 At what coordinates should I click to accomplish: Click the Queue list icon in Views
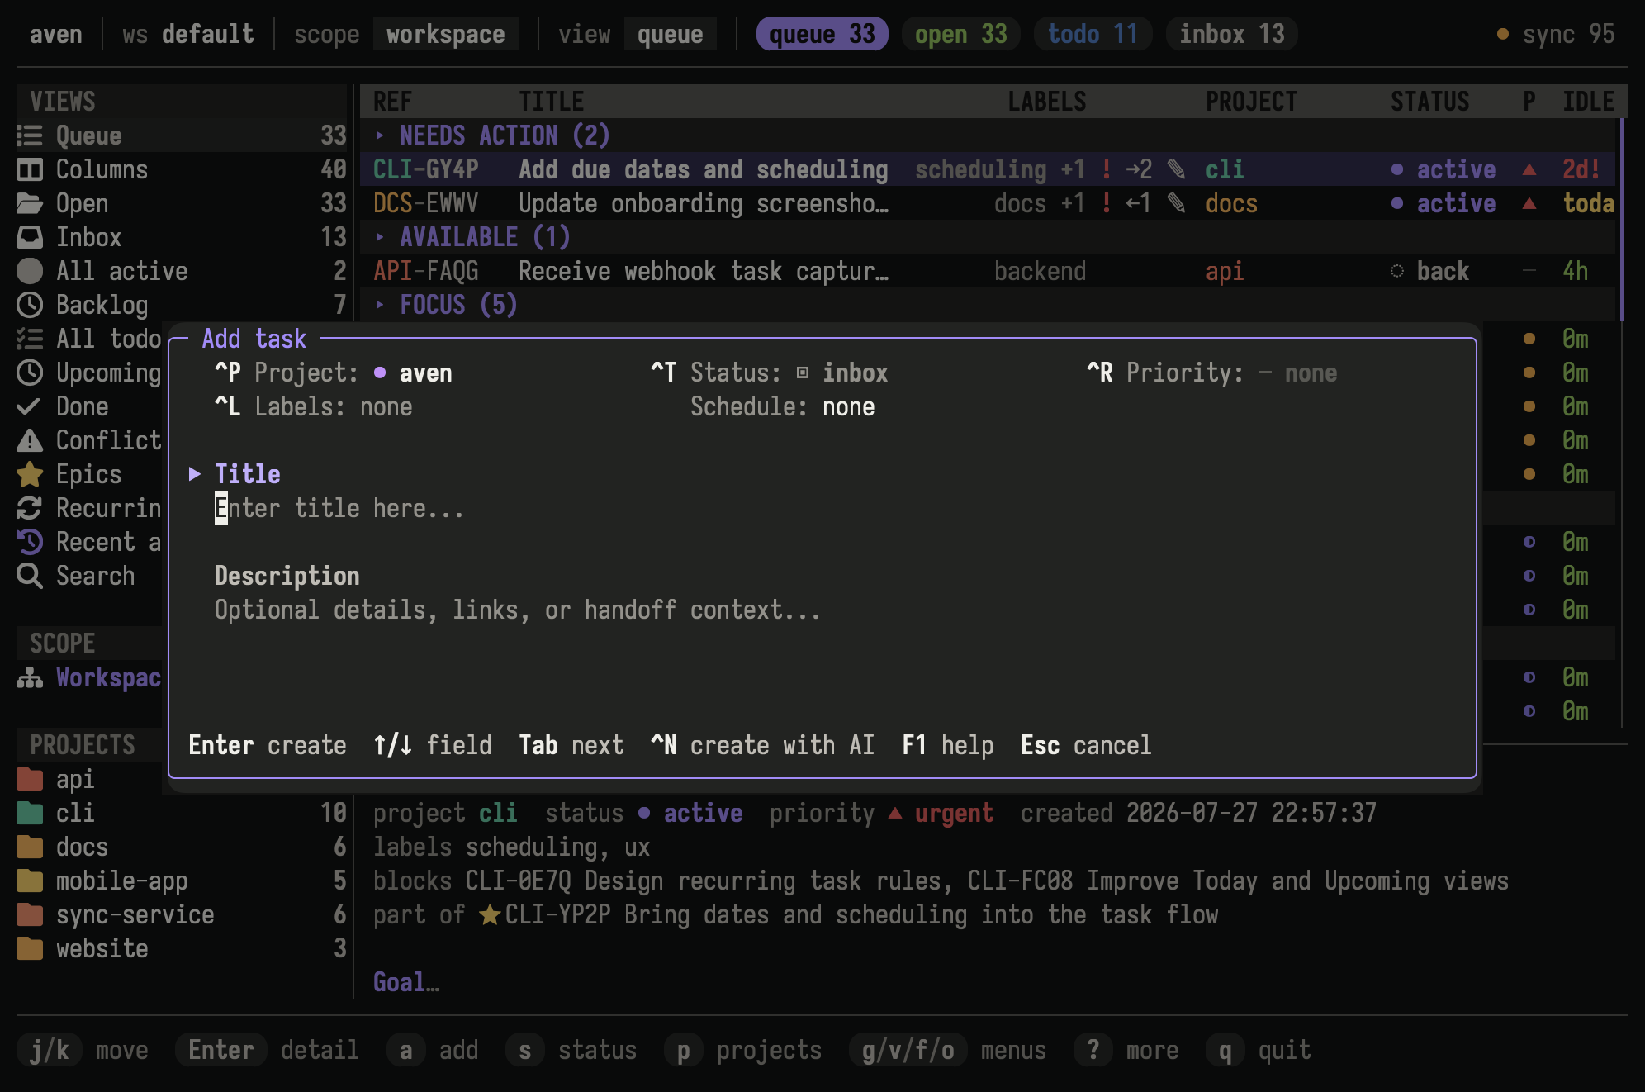point(30,135)
